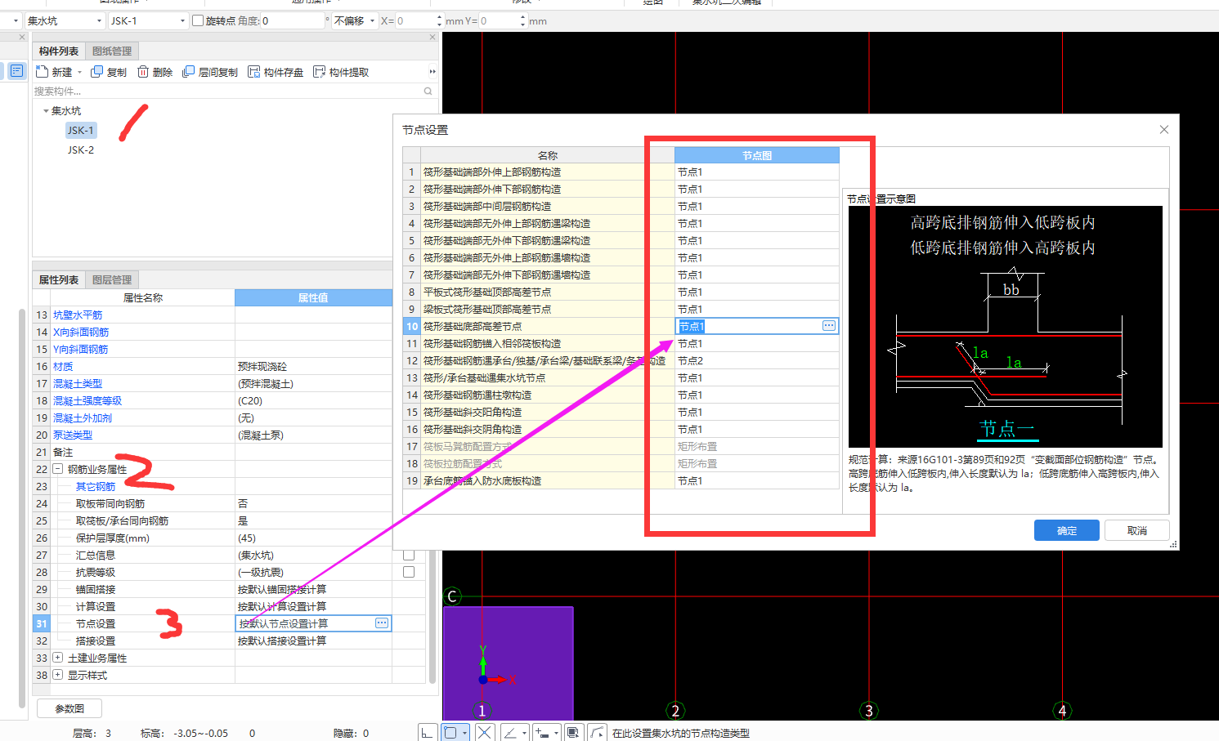
Task: Click the property list vertical scrollbar
Action: (x=432, y=618)
